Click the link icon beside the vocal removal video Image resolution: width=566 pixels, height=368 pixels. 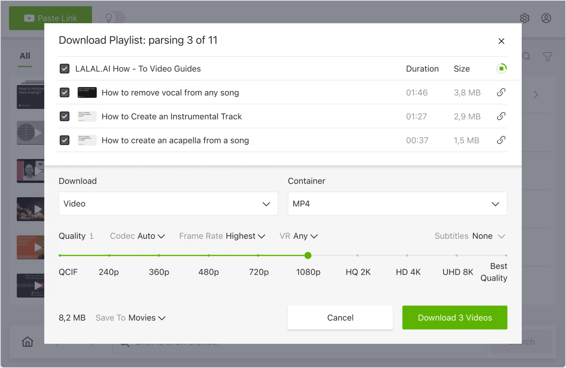coord(501,92)
